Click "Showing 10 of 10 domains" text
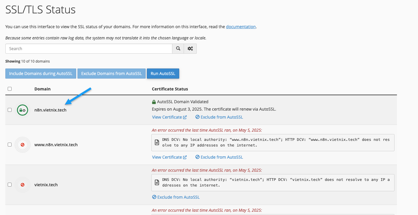Viewport: 418px width, 215px height. pyautogui.click(x=28, y=61)
